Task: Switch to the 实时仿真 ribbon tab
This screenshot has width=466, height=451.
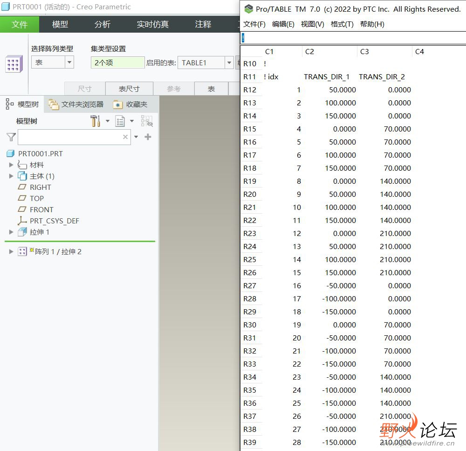Action: pos(153,24)
